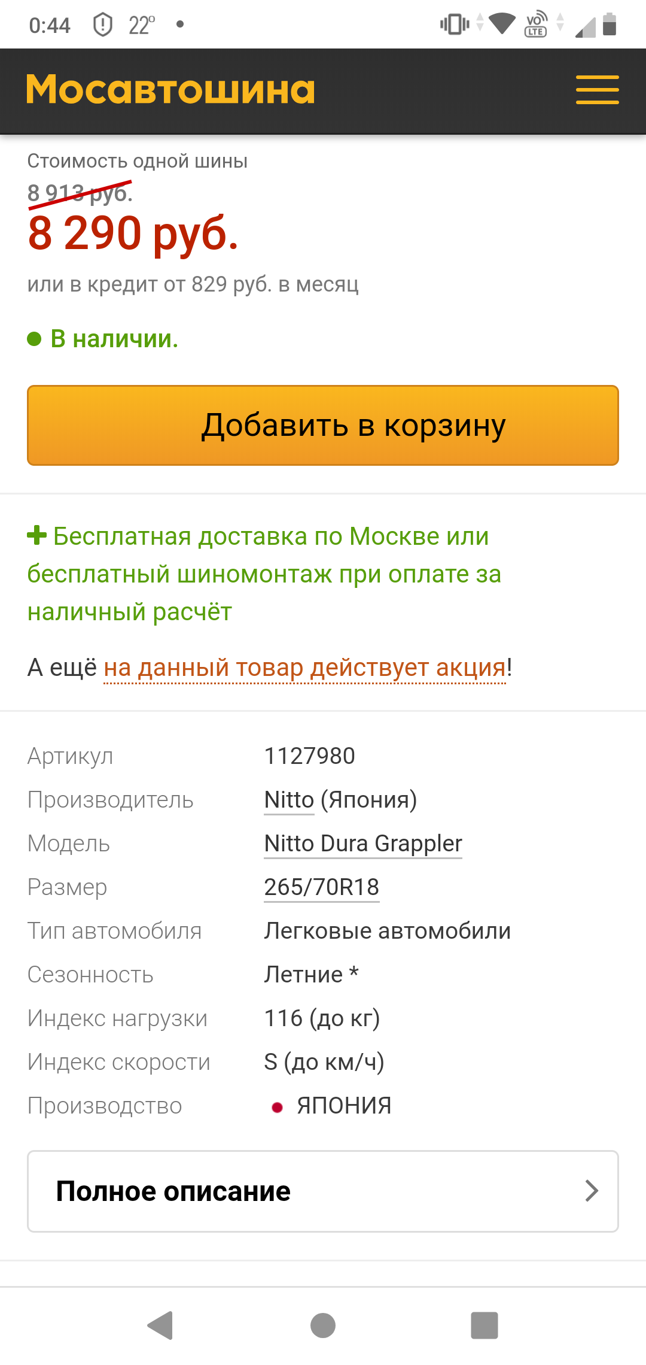Tap the 8 290 руб. price
The image size is (646, 1365).
pyautogui.click(x=133, y=233)
